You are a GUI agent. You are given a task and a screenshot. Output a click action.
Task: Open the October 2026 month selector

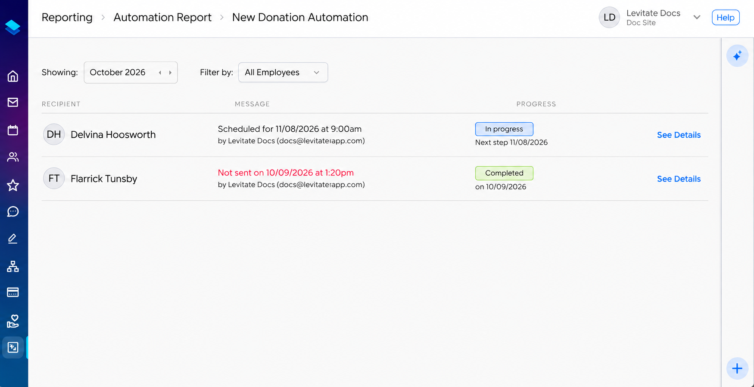pyautogui.click(x=131, y=72)
